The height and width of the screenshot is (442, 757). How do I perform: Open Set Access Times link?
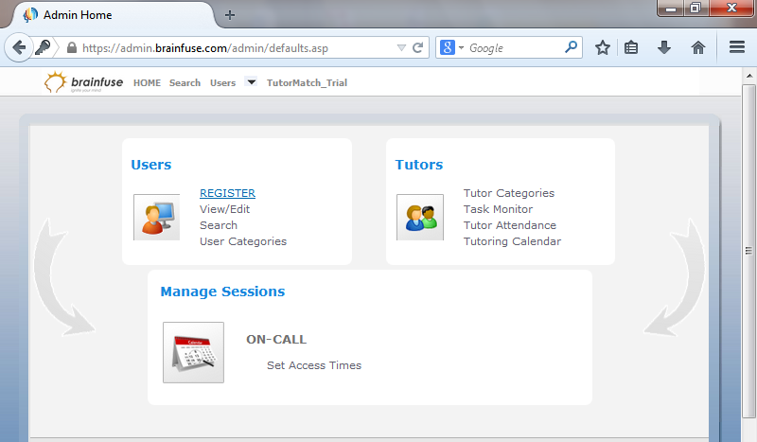[314, 365]
